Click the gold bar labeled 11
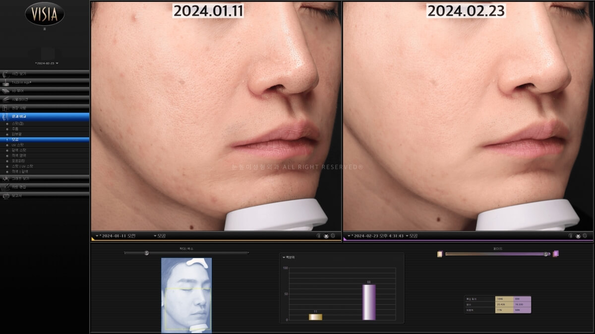595x334 pixels. tap(315, 317)
